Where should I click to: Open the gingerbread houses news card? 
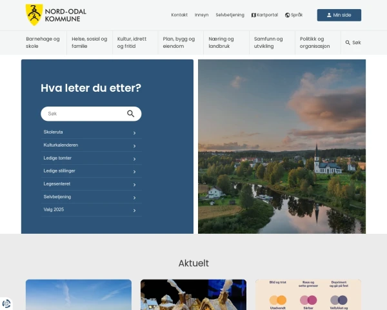coord(193,294)
